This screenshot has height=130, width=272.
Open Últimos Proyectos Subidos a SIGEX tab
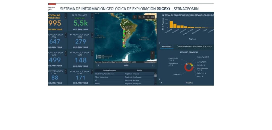click(x=194, y=47)
